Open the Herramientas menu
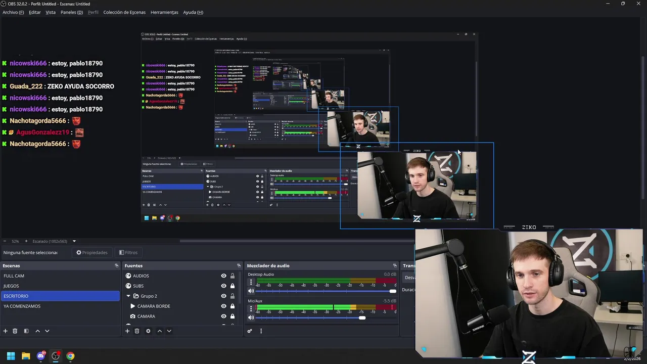 pos(164,12)
